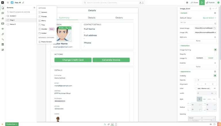Screen dimensions: 221x126
Task: Expand the Menu 3 tree item
Action: pyautogui.click(x=6, y=24)
